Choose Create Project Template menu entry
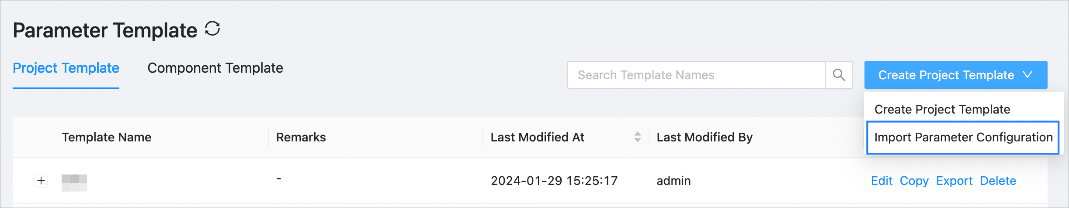 [x=942, y=109]
